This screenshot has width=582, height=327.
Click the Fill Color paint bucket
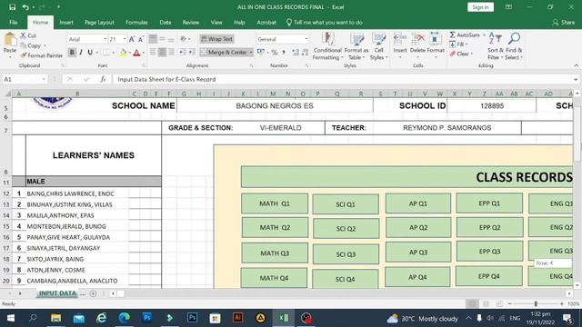click(x=124, y=53)
